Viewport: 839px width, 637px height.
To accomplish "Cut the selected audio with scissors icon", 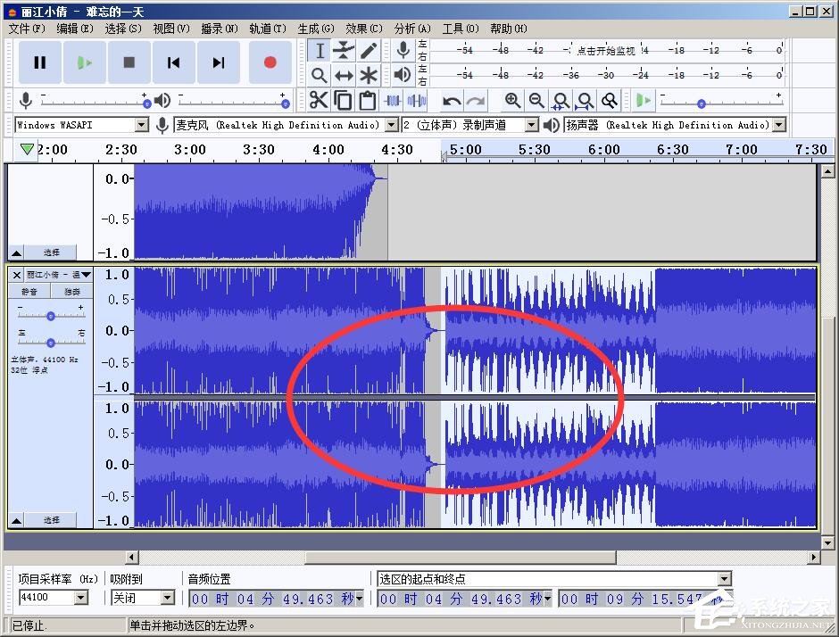I will 319,100.
